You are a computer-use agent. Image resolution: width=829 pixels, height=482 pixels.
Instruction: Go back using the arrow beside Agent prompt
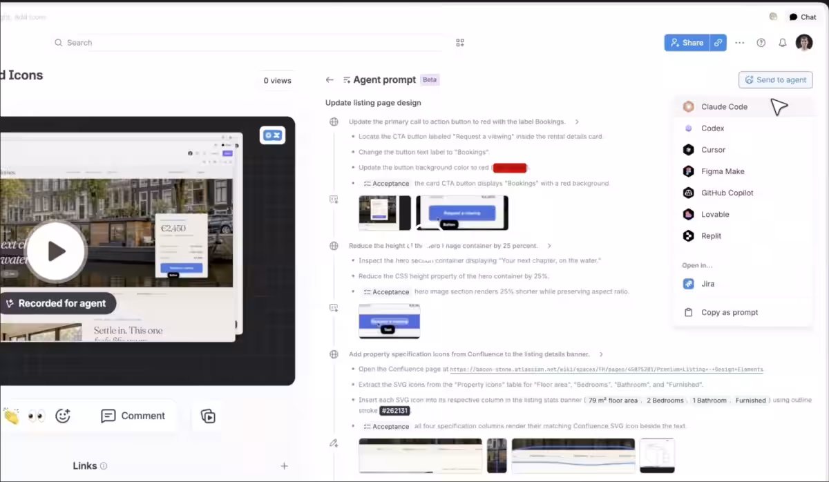(x=330, y=80)
